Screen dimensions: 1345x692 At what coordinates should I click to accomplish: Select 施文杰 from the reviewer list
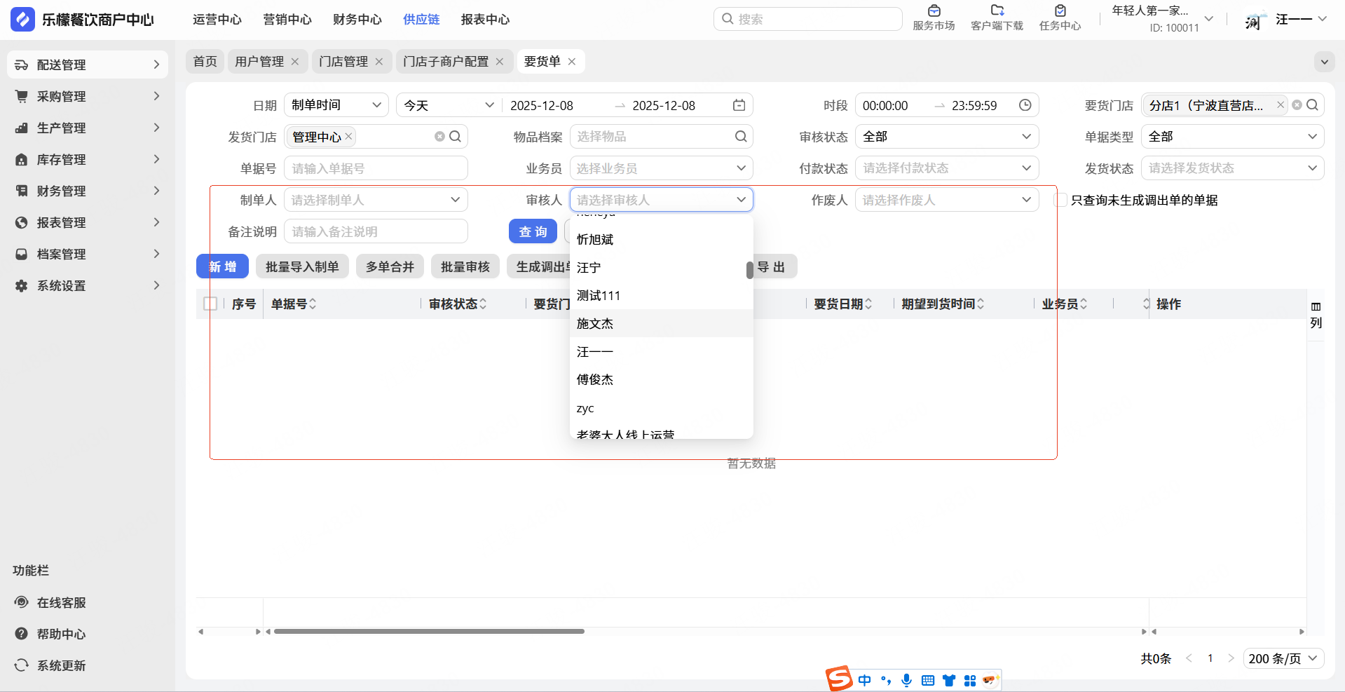pyautogui.click(x=595, y=323)
